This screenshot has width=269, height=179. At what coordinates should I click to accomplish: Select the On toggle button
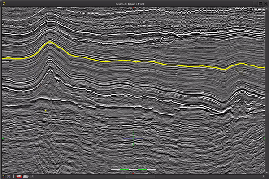tap(26, 176)
